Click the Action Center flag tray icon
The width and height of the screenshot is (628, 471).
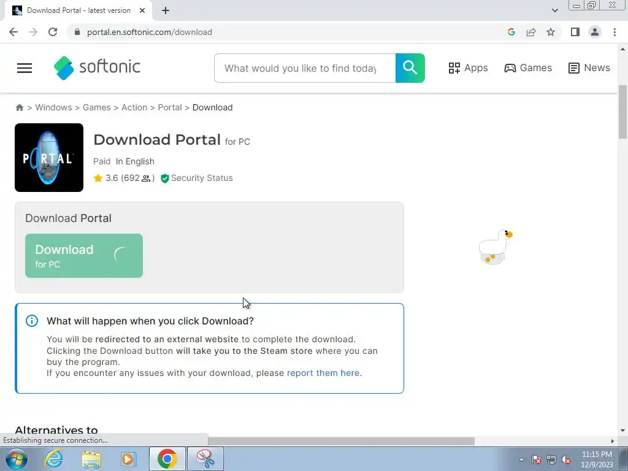click(x=537, y=459)
